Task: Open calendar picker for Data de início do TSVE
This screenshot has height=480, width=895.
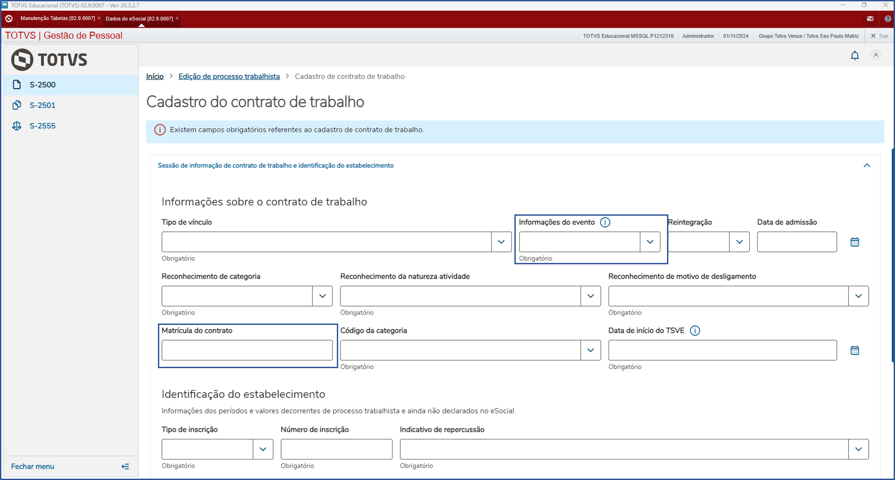Action: [x=854, y=350]
